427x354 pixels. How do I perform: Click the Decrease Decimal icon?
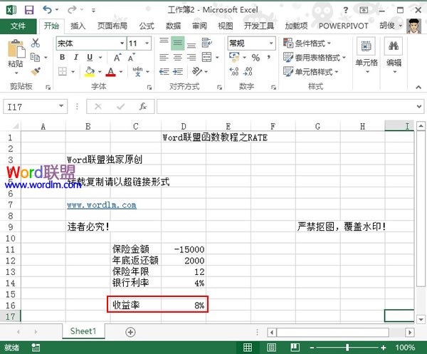pyautogui.click(x=248, y=72)
